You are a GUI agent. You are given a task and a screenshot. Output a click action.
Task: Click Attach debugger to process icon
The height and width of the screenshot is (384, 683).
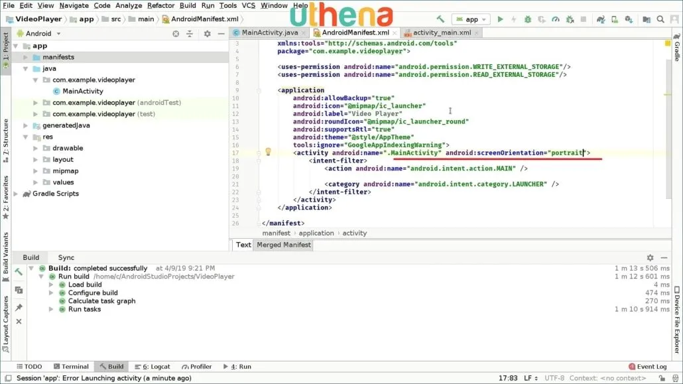click(x=570, y=19)
